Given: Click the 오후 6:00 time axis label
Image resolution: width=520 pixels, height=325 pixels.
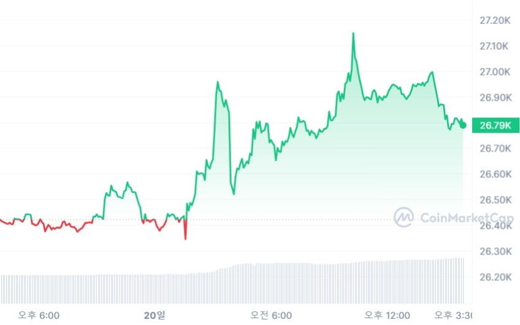Looking at the screenshot, I should [x=39, y=315].
